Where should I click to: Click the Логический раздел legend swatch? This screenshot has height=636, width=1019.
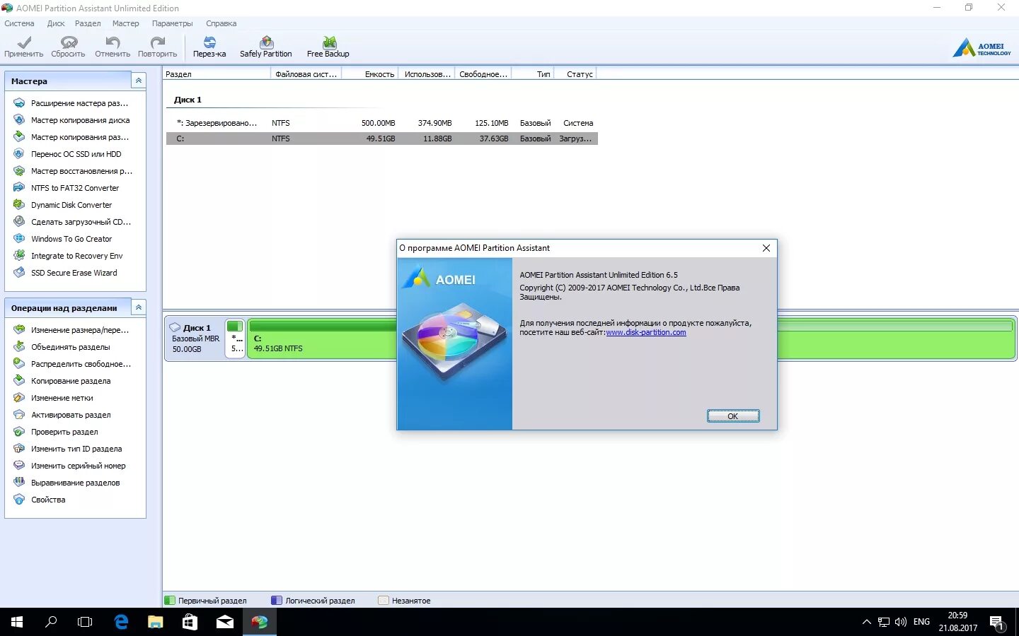coord(277,601)
